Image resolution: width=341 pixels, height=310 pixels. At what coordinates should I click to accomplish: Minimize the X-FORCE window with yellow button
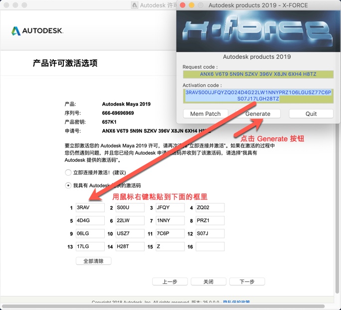click(191, 5)
